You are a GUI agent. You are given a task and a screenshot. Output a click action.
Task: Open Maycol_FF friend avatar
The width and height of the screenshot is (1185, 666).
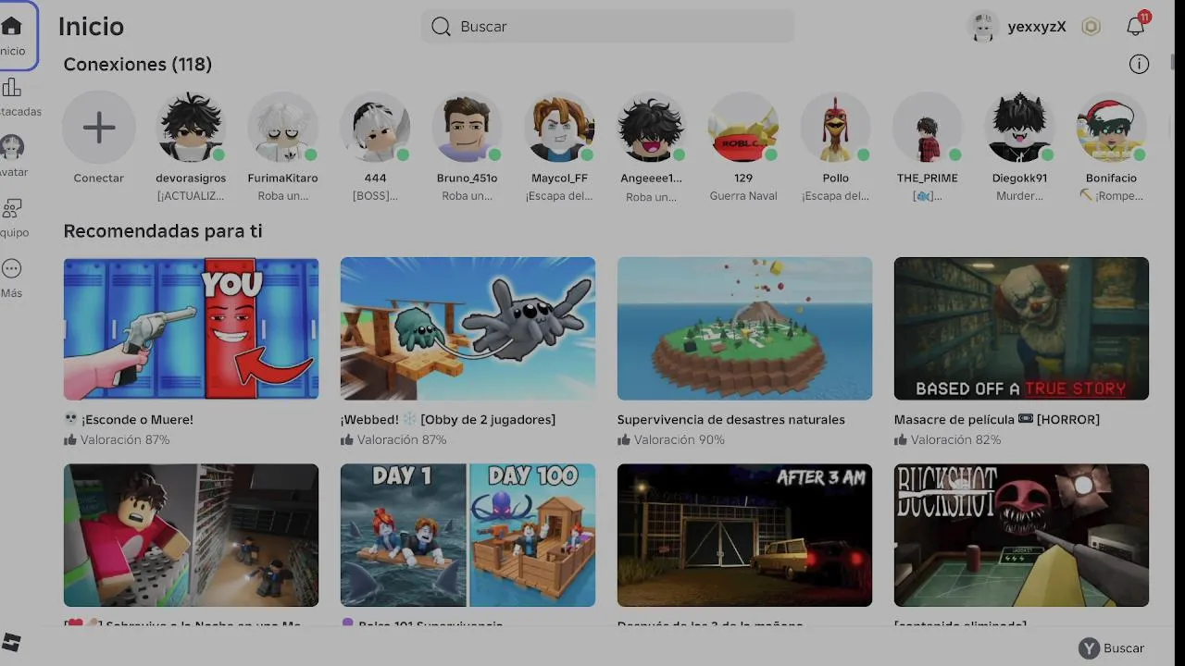point(559,128)
